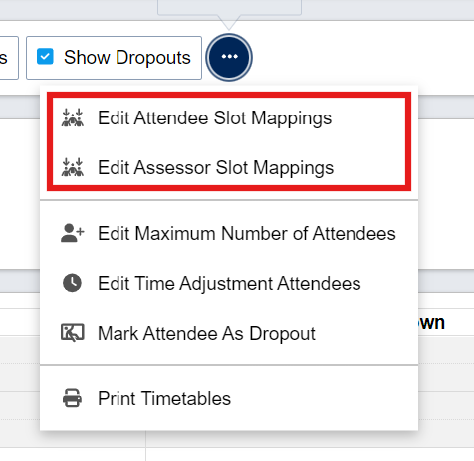Click the white ellipsis dots inside the navy circle
474x461 pixels.
pyautogui.click(x=229, y=56)
